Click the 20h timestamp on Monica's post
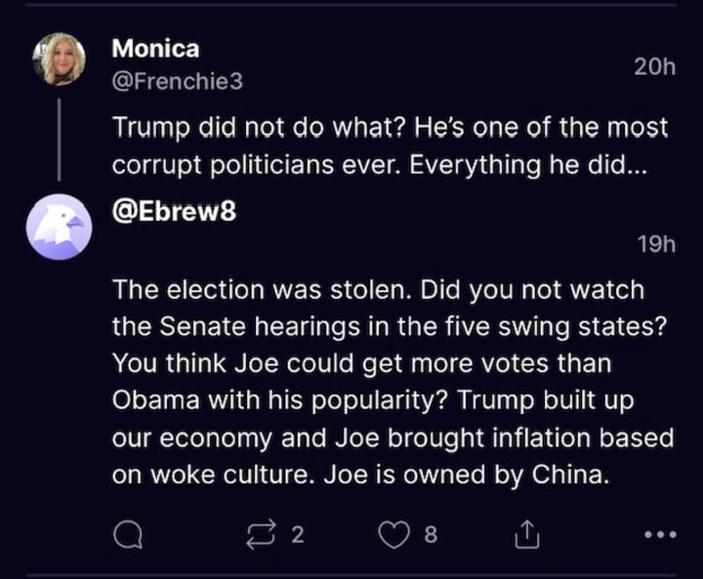 654,66
